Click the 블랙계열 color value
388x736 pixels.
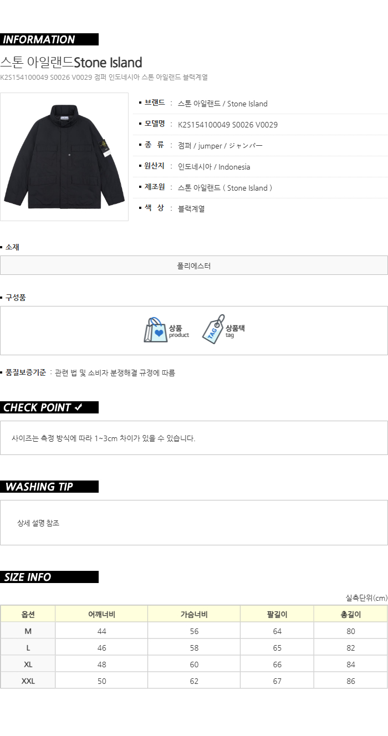(191, 209)
